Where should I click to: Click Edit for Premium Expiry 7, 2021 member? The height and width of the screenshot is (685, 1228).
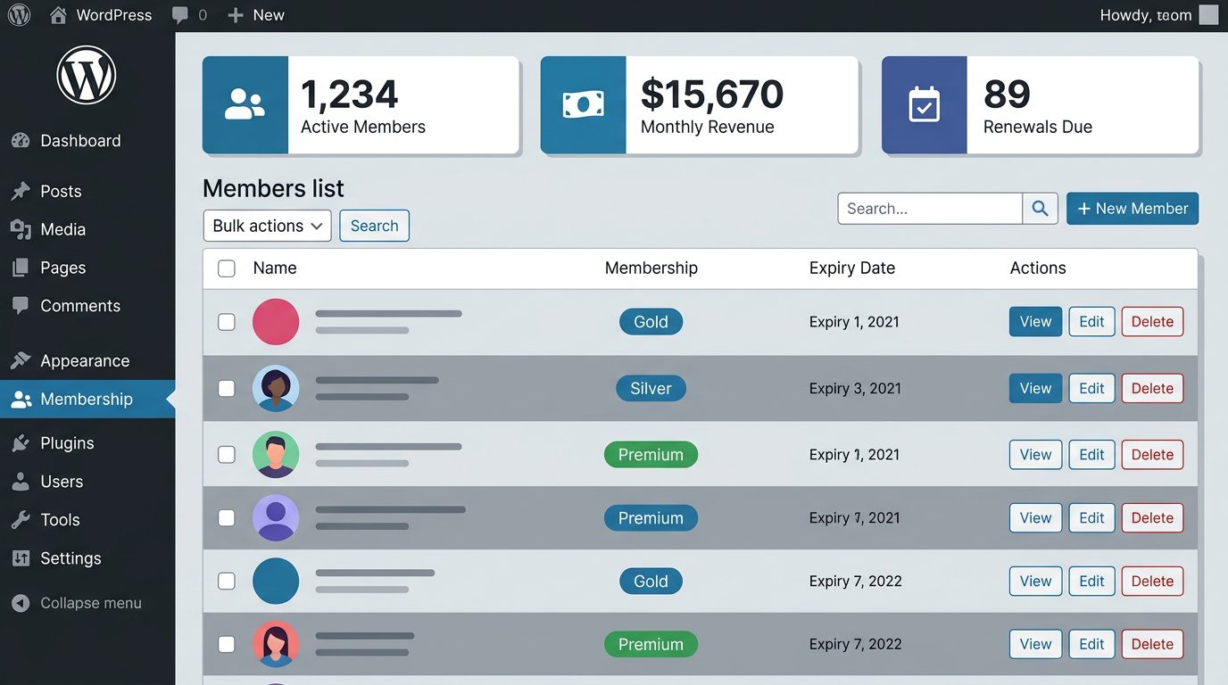(x=1091, y=518)
